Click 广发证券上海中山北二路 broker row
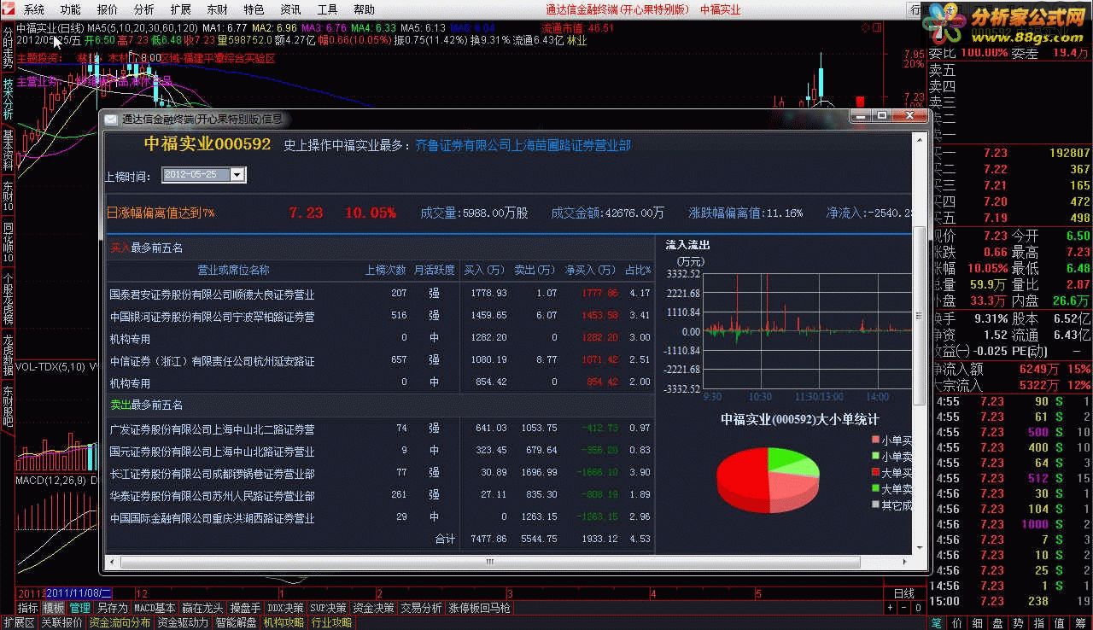The height and width of the screenshot is (630, 1093). [380, 429]
